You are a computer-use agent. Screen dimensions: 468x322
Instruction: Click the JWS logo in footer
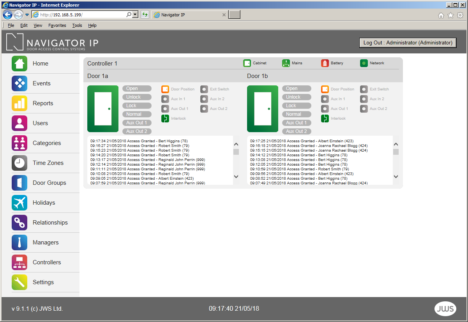click(x=445, y=309)
